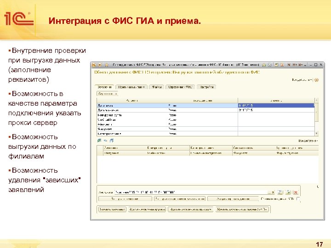Click the Значение column header of filter table
331x248 pixels.
point(276,101)
